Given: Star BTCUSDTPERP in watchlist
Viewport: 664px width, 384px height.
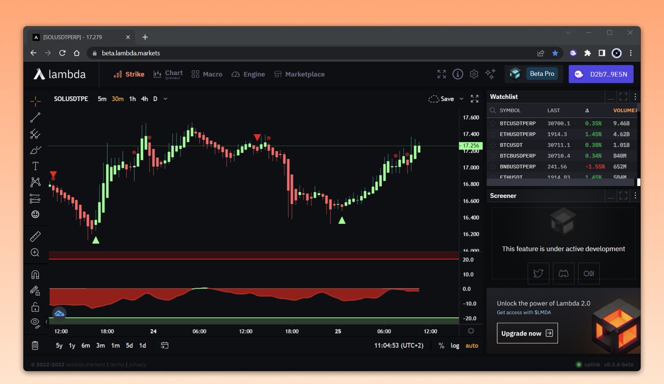Looking at the screenshot, I should tap(492, 123).
